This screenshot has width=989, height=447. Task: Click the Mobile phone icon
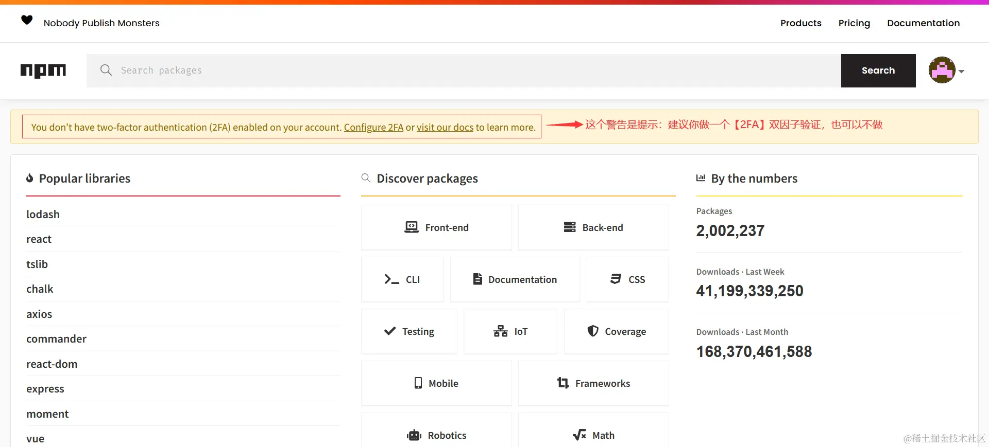pos(418,383)
